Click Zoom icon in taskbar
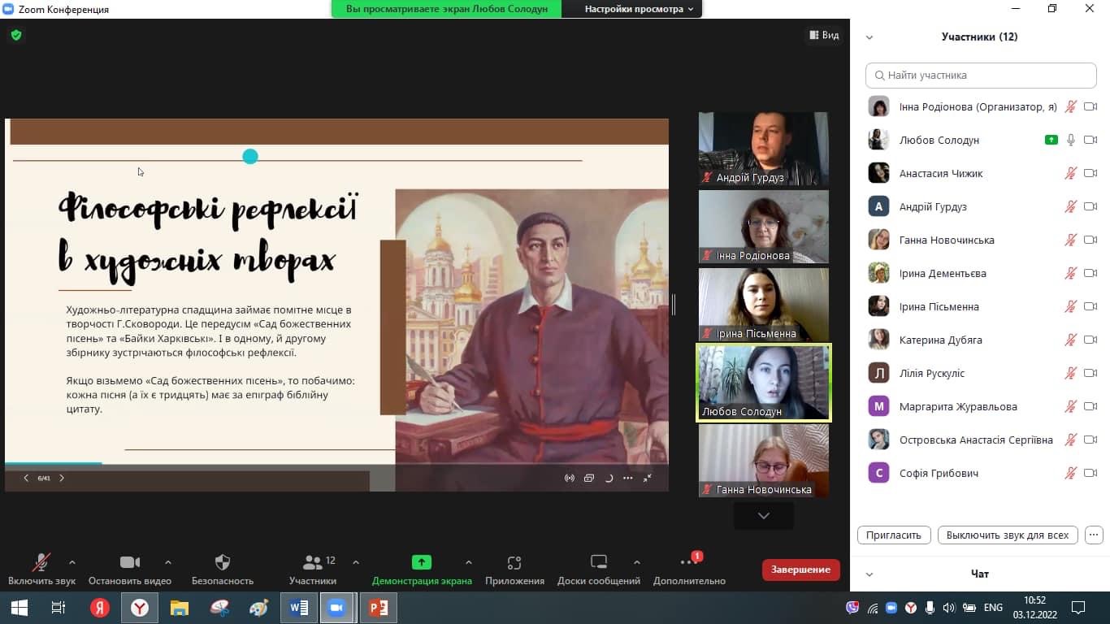 pyautogui.click(x=337, y=608)
